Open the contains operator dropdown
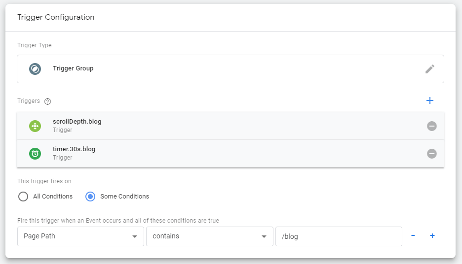The width and height of the screenshot is (462, 264). coord(209,236)
